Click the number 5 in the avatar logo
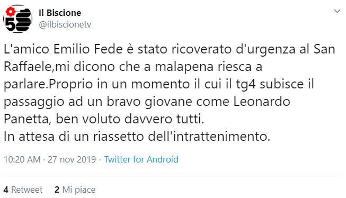 [x=11, y=24]
